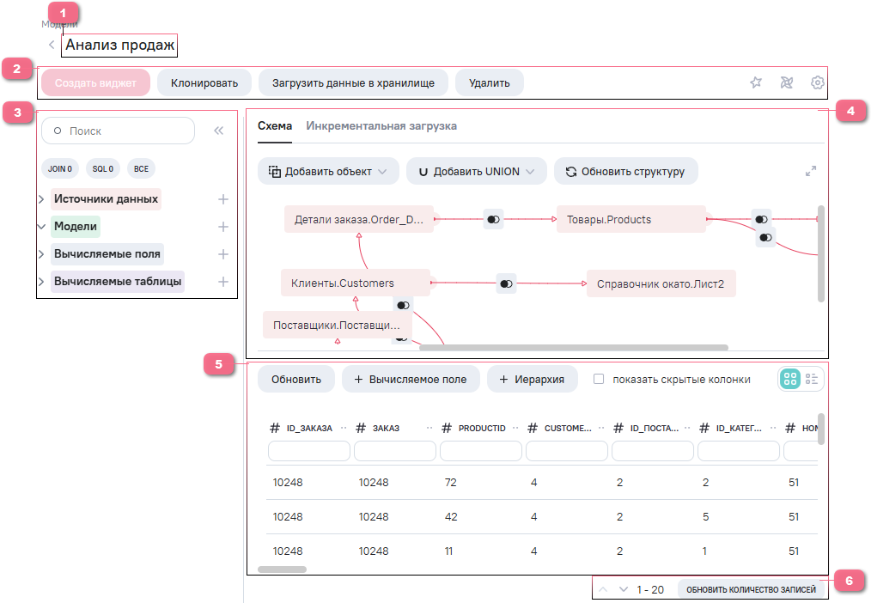871x603 pixels.
Task: Expand the schema to fullscreen
Action: 810,171
